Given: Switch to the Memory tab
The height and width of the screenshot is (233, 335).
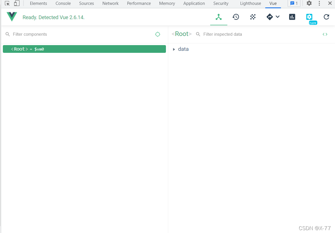Looking at the screenshot, I should pos(167,3).
